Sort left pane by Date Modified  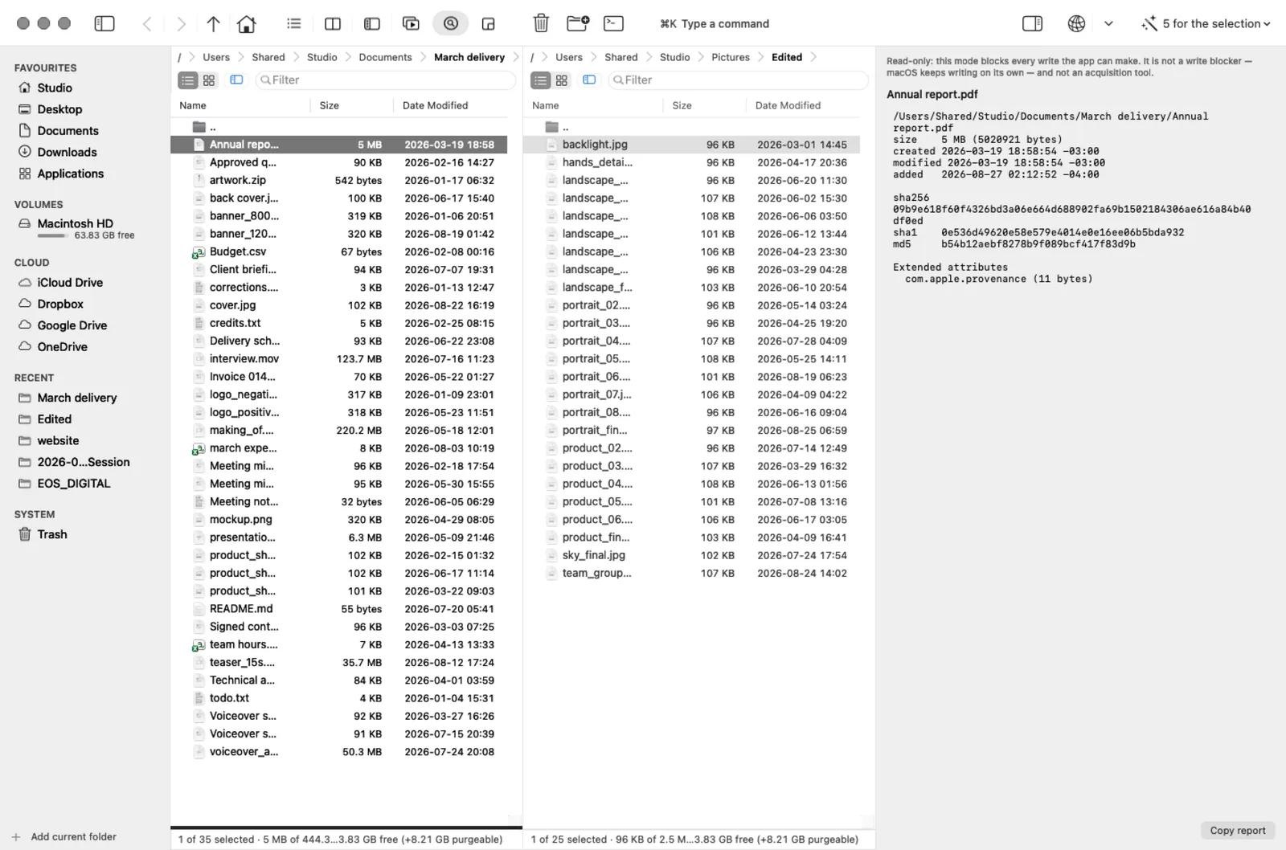(435, 105)
